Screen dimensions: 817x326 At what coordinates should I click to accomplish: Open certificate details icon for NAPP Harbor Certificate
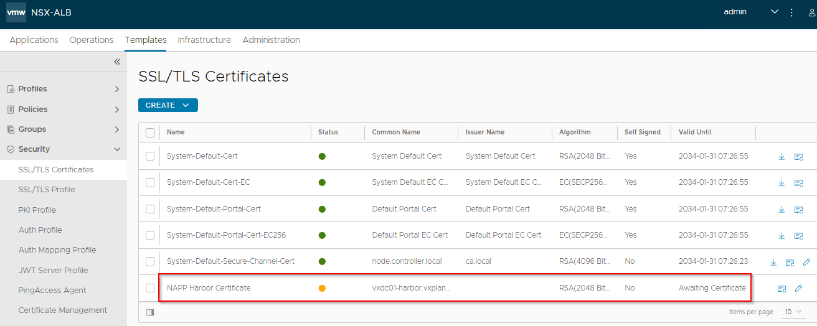pyautogui.click(x=782, y=289)
